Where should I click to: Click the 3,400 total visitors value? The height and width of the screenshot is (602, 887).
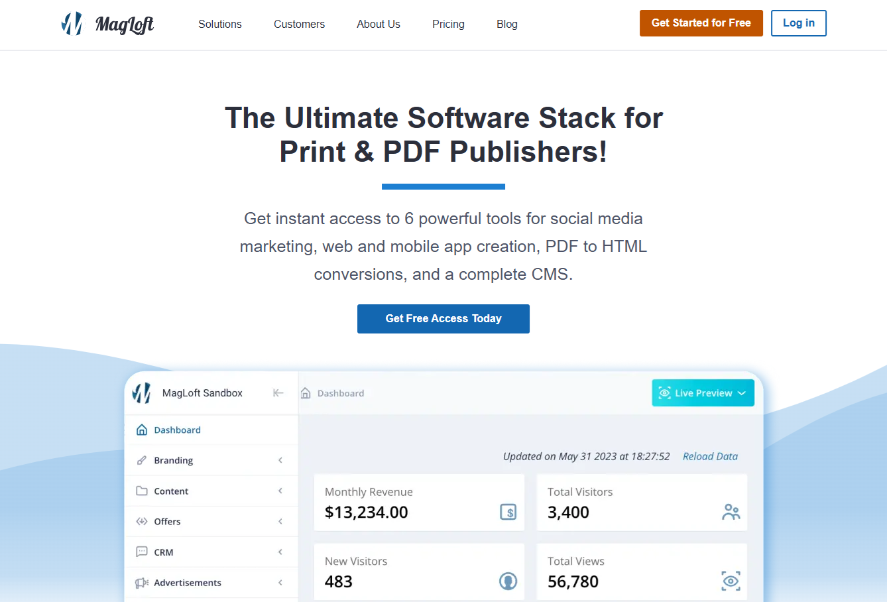tap(568, 512)
